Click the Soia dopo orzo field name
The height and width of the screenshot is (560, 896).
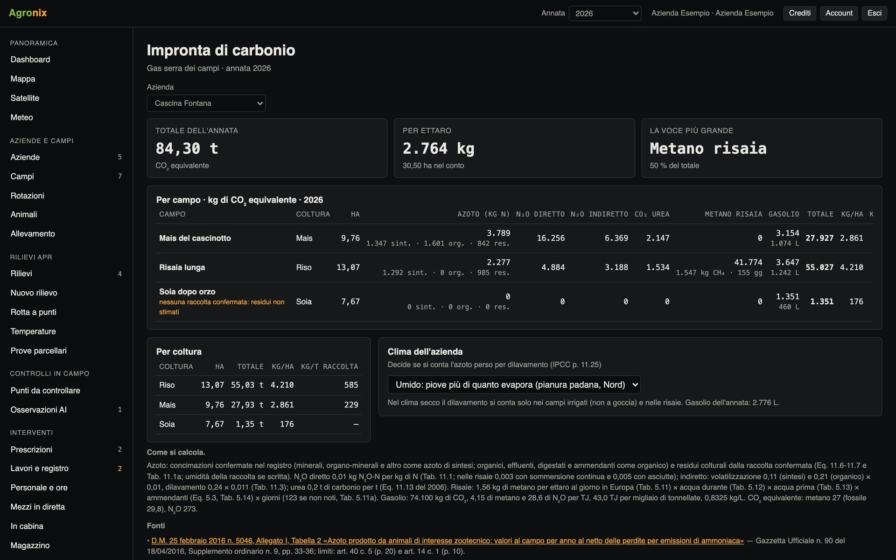tap(187, 292)
